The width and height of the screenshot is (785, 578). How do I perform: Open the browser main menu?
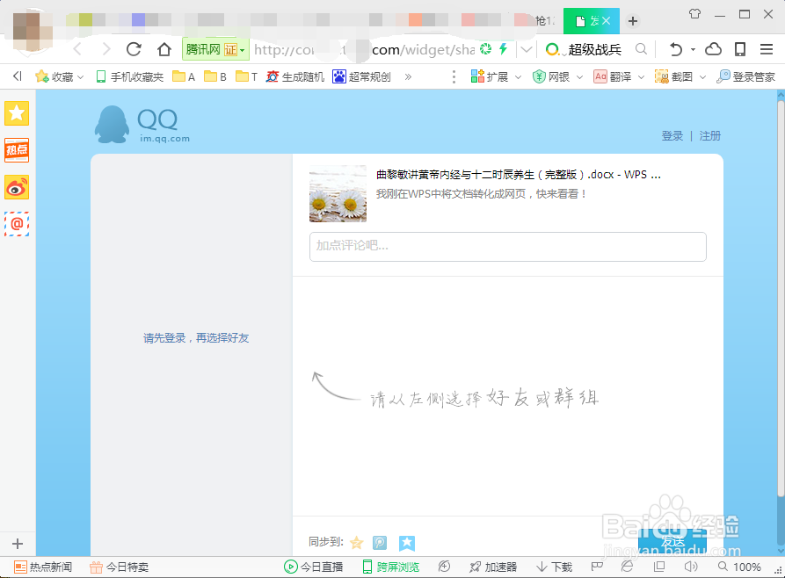click(x=767, y=49)
